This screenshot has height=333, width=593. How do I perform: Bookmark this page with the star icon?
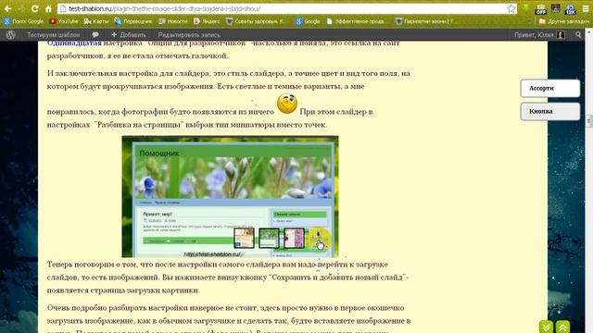click(x=511, y=8)
